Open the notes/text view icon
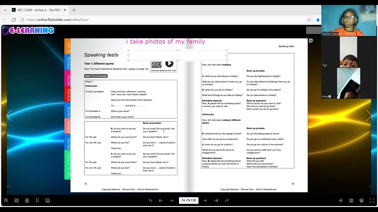Image resolution: width=378 pixels, height=212 pixels. pos(351,201)
